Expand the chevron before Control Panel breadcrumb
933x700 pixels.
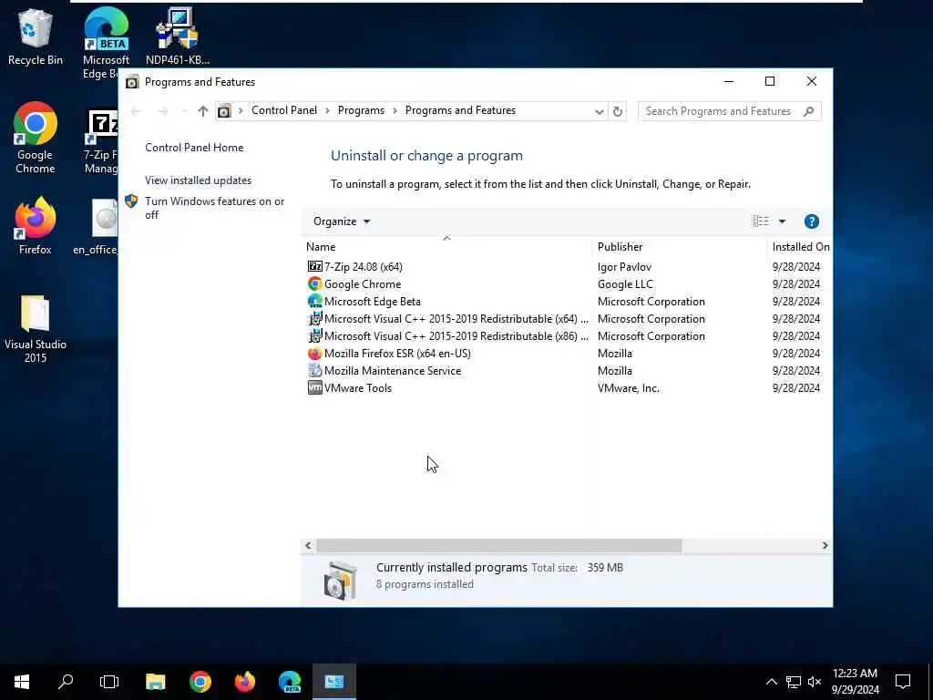tap(241, 110)
